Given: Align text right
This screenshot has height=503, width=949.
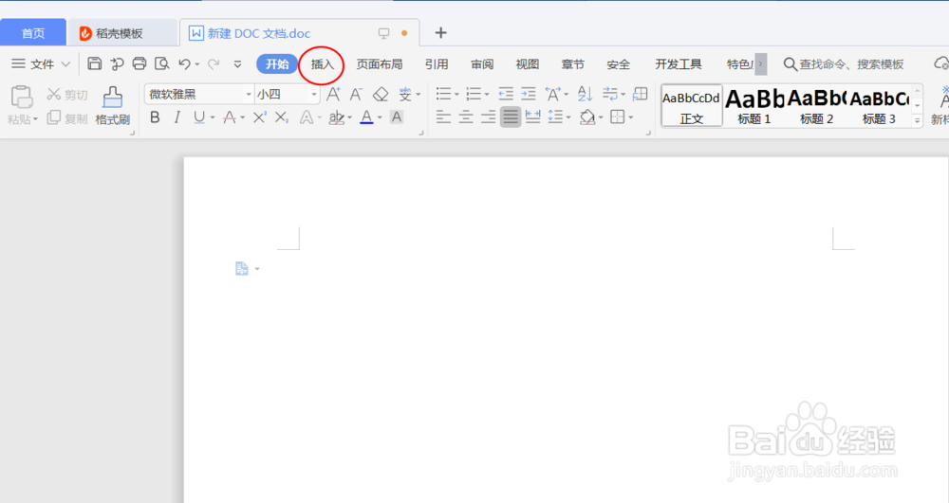Looking at the screenshot, I should [489, 117].
